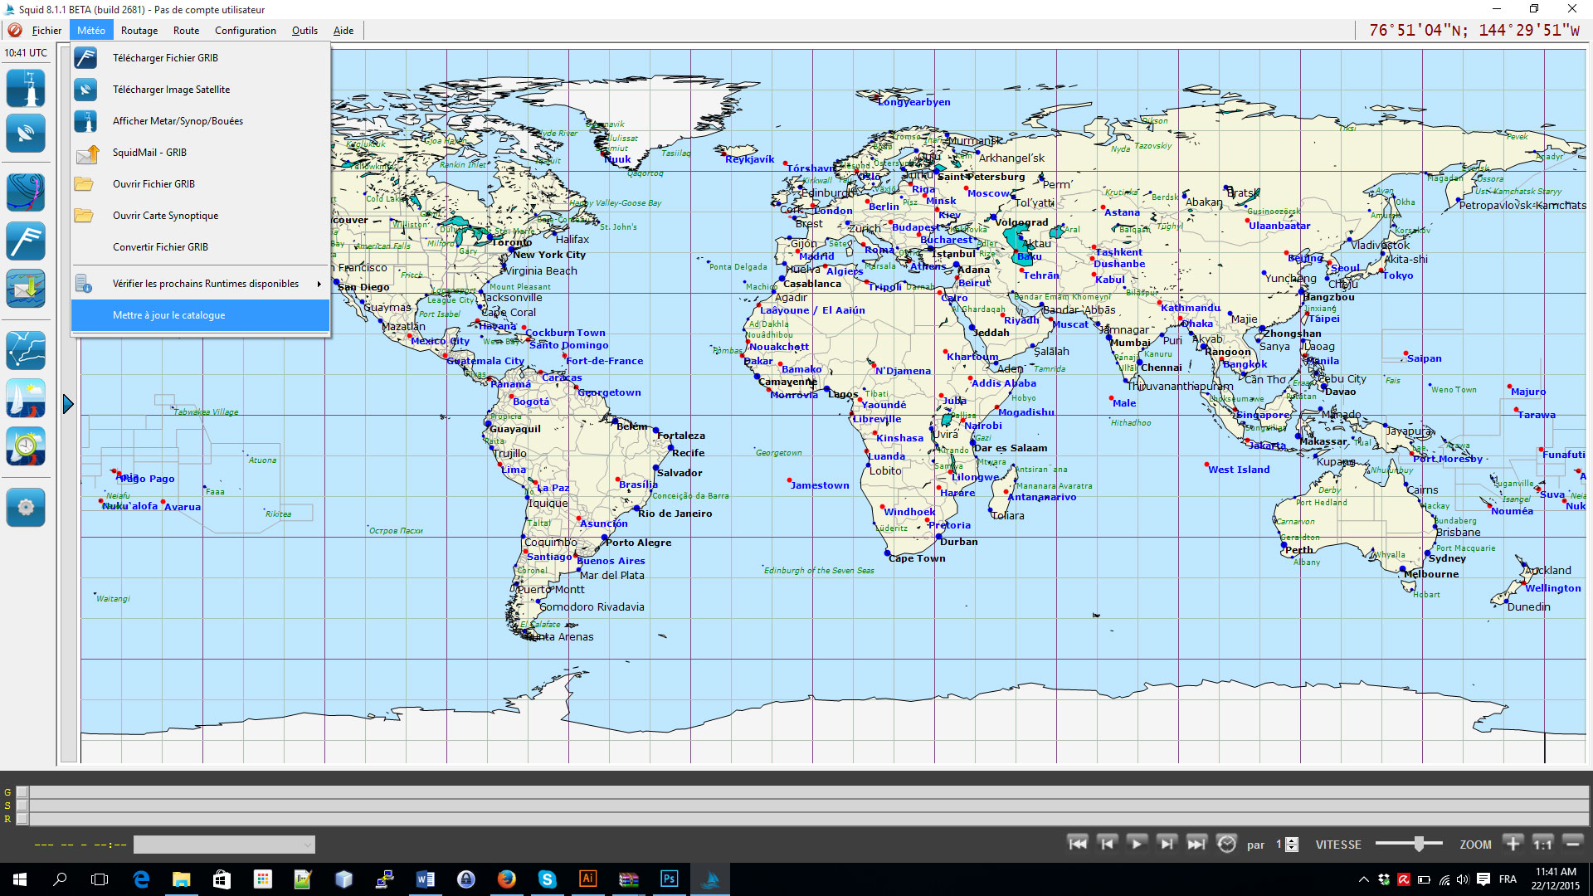This screenshot has height=896, width=1593.
Task: Click Ouvrir Carte Synoptique entry
Action: tap(165, 216)
